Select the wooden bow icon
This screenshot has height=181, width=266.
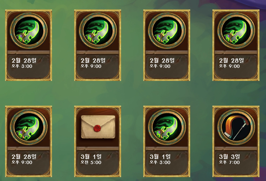236,127
